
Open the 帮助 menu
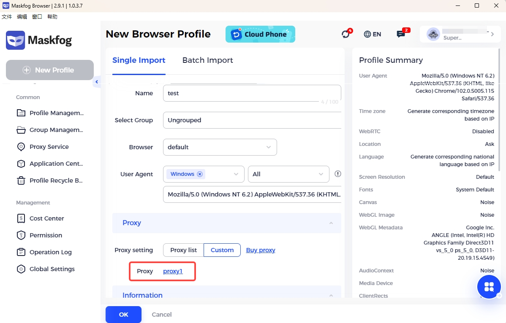coord(52,17)
